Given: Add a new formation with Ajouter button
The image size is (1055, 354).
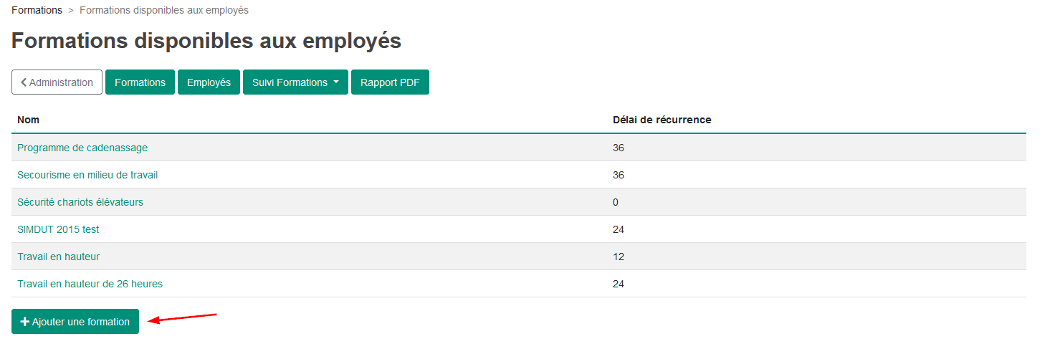Looking at the screenshot, I should (75, 322).
